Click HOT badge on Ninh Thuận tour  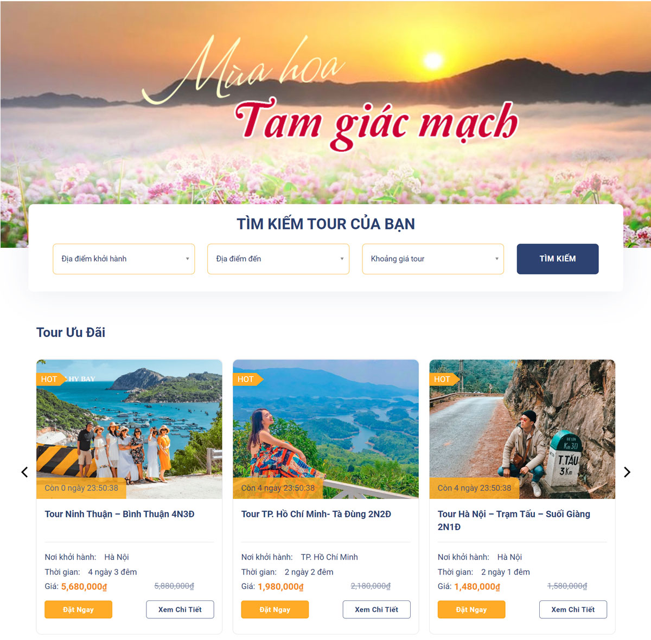tap(50, 379)
